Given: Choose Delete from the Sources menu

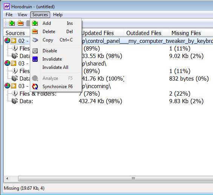Looking at the screenshot, I should click(x=56, y=32).
